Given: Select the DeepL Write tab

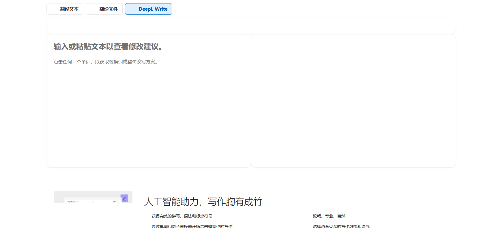Looking at the screenshot, I should pos(149,9).
